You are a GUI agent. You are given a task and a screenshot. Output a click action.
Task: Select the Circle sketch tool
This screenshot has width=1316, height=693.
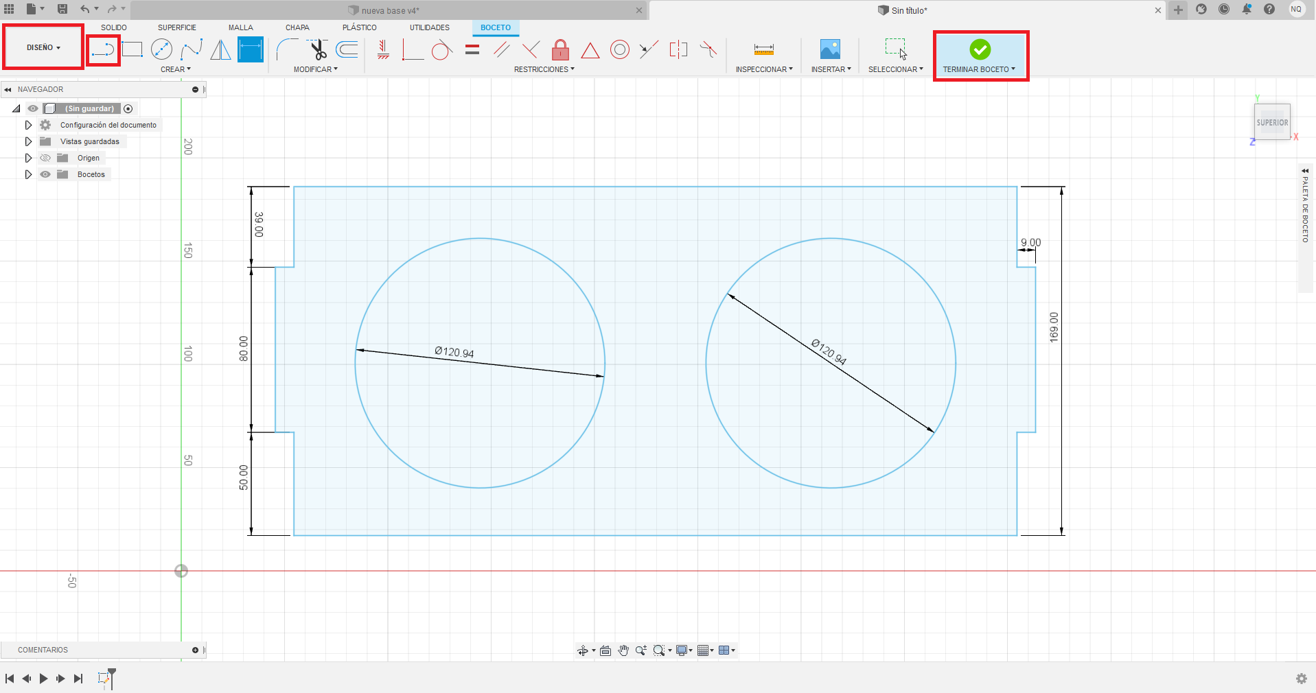coord(161,49)
